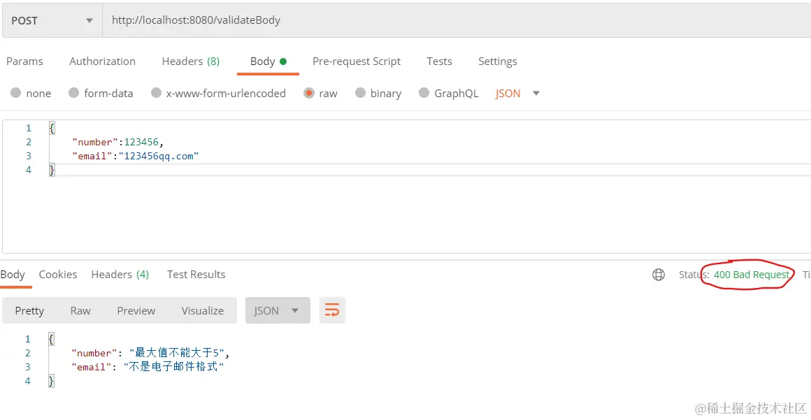Click the globe network icon
811x420 pixels.
pyautogui.click(x=659, y=275)
